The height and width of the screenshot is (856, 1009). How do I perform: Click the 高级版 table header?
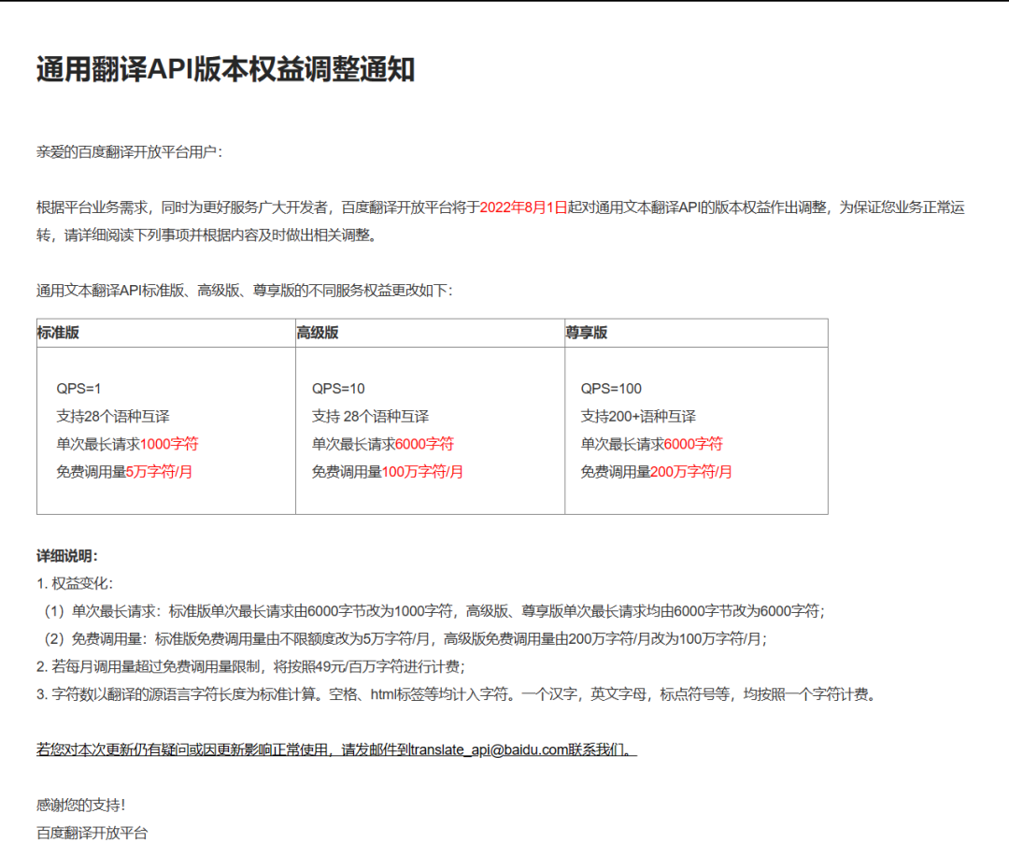[x=318, y=333]
